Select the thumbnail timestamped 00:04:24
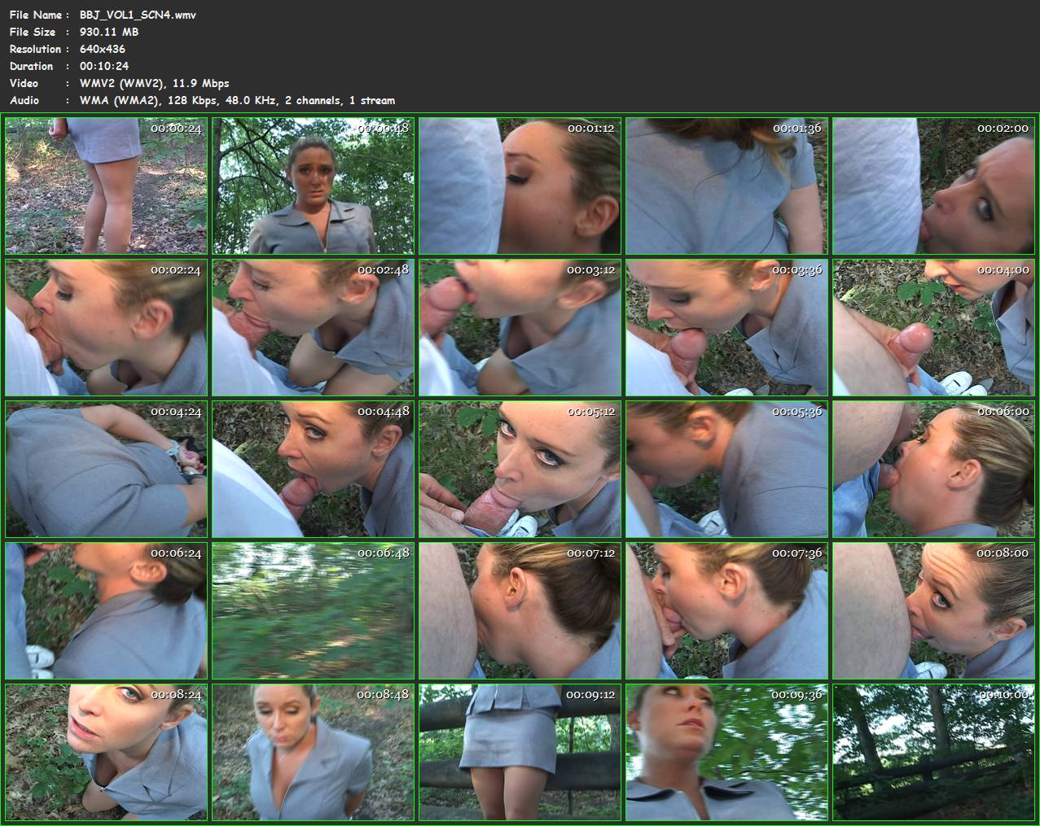The width and height of the screenshot is (1040, 826). click(x=106, y=469)
